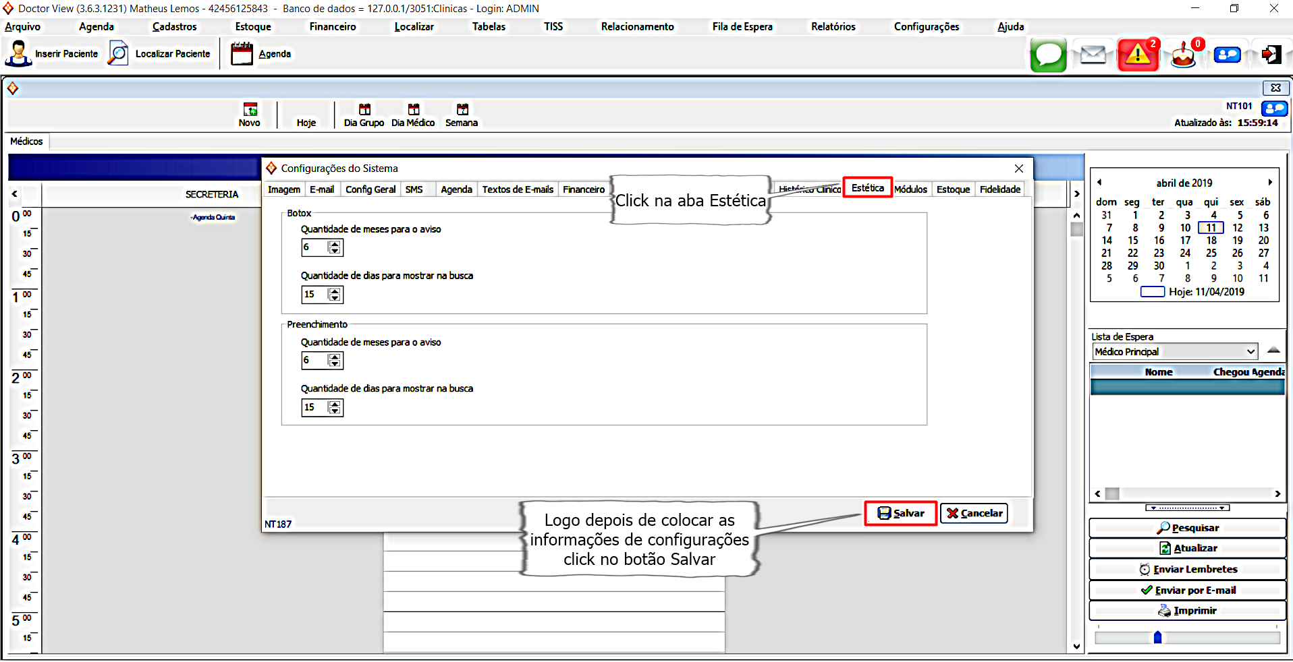
Task: Select day 18 in the calendar
Action: pyautogui.click(x=1211, y=241)
